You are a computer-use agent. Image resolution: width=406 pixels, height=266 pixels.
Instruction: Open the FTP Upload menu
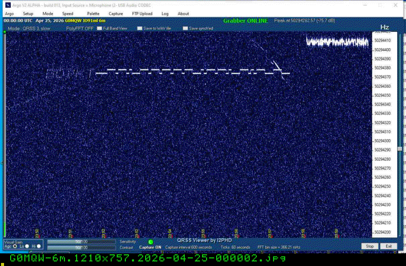pos(142,14)
